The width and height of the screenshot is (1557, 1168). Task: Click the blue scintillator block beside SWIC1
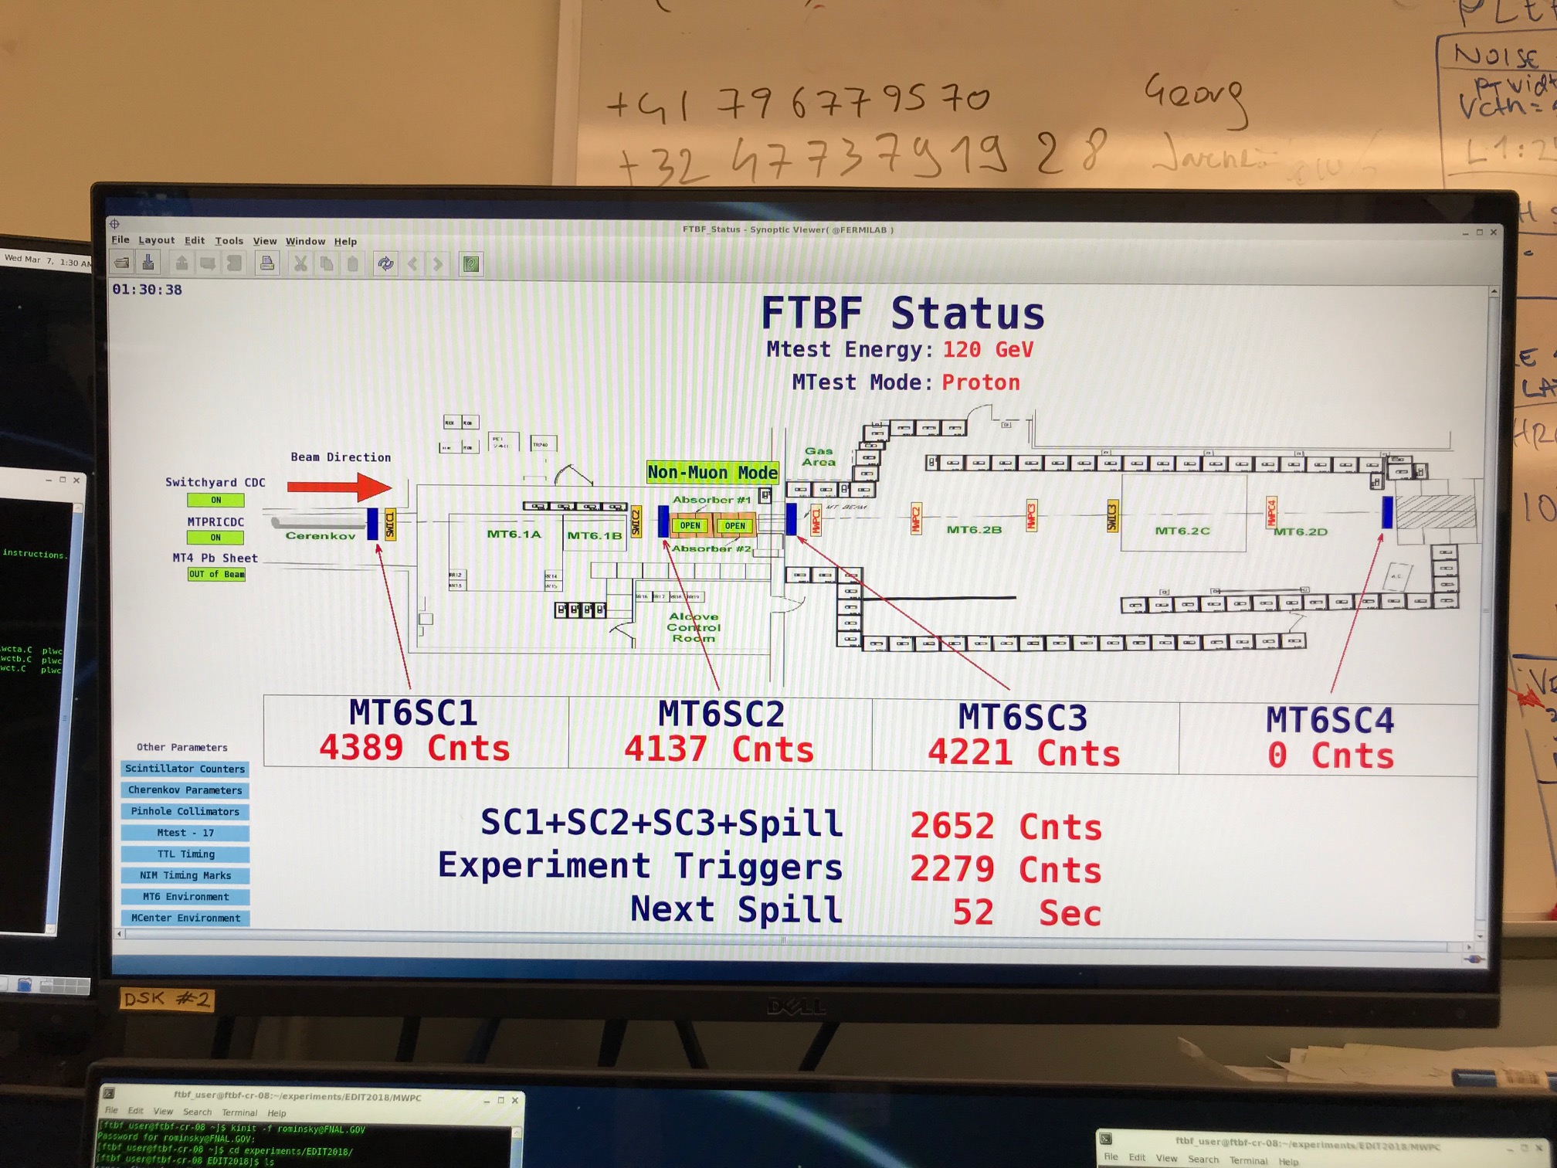(372, 524)
